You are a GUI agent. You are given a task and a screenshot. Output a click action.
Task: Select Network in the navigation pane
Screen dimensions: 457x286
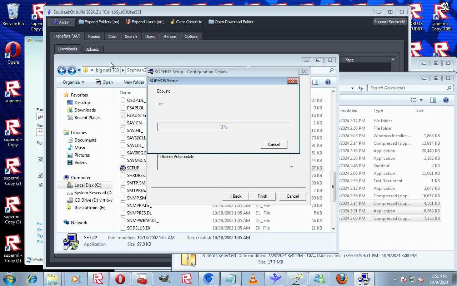(79, 223)
